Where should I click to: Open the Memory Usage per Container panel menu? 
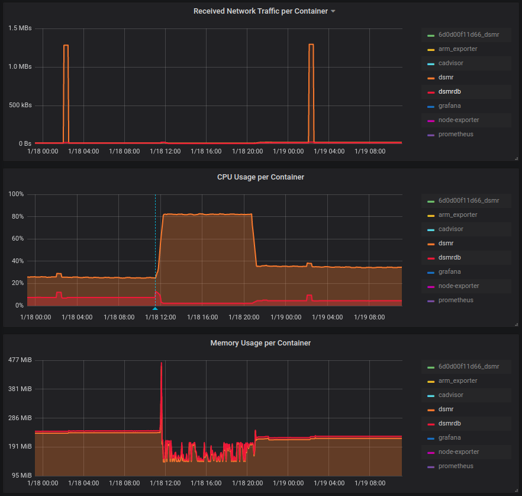(x=261, y=343)
